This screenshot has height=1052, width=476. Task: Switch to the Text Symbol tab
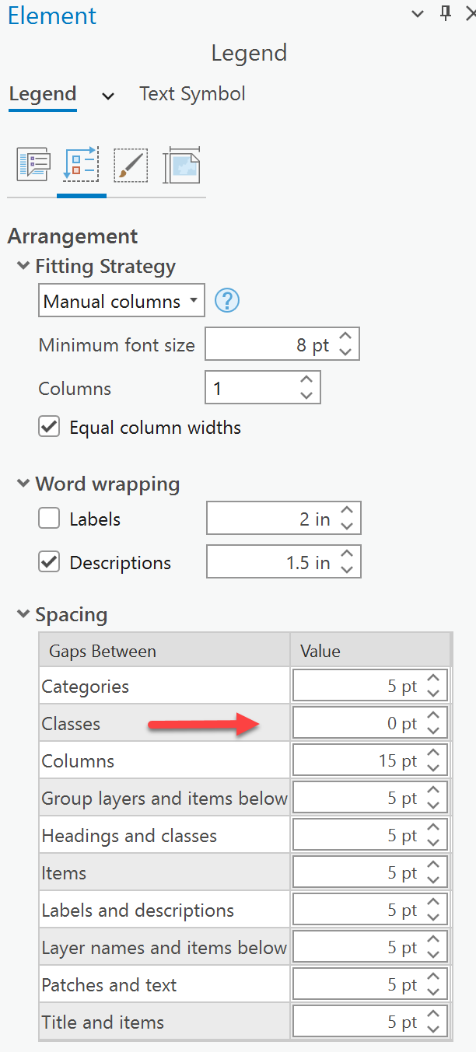coord(192,94)
